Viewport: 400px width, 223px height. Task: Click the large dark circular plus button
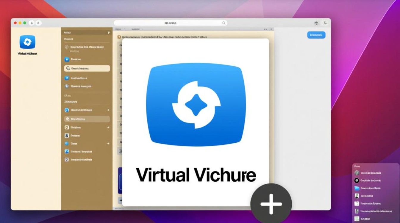click(x=271, y=204)
